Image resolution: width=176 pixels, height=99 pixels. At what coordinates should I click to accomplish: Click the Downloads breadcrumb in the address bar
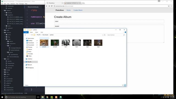coord(45,35)
